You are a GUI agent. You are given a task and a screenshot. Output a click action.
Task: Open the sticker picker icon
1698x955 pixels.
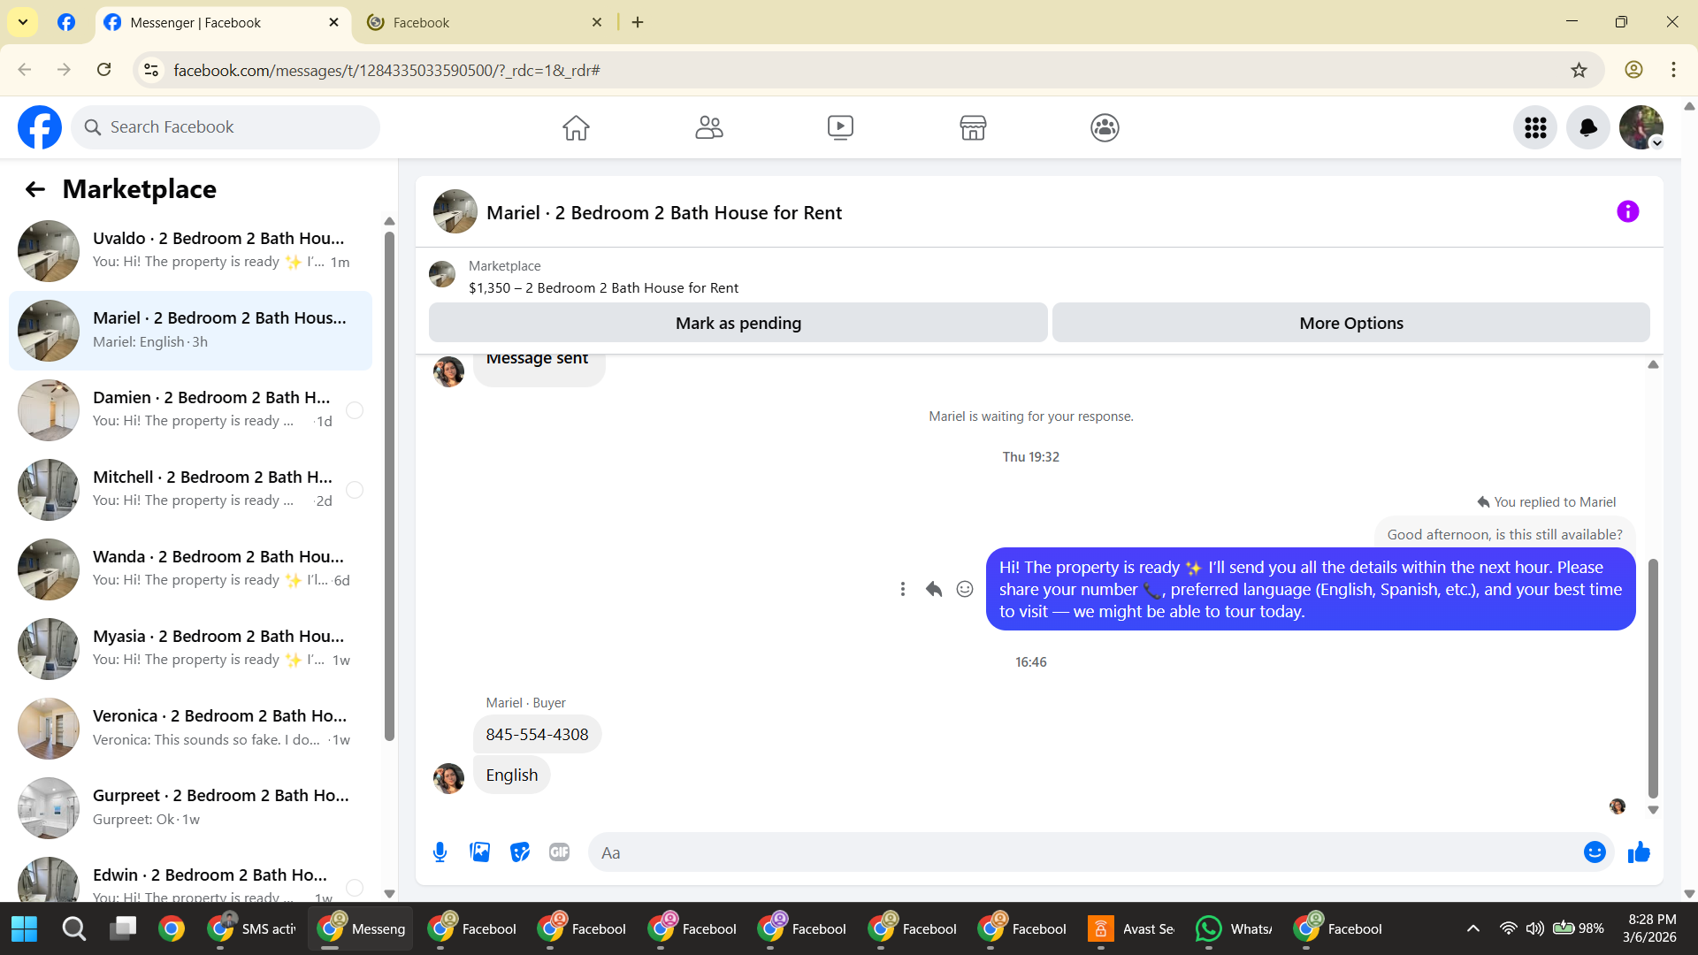pyautogui.click(x=520, y=852)
